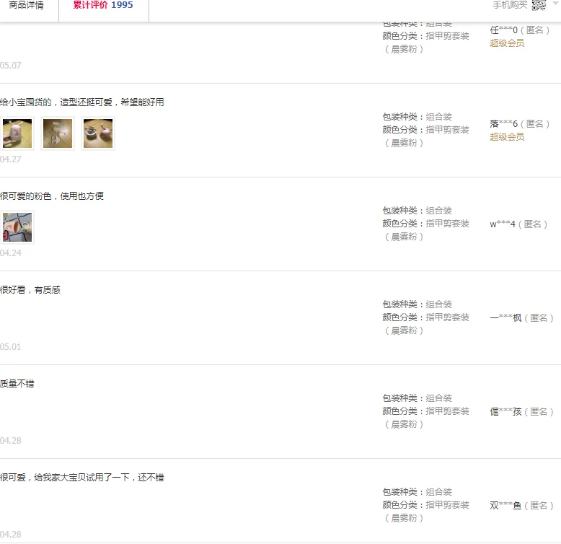Click review text 很好看，有质感
561x544 pixels.
30,290
